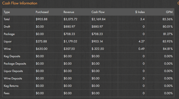Click the Keg Returns row label

(11, 86)
